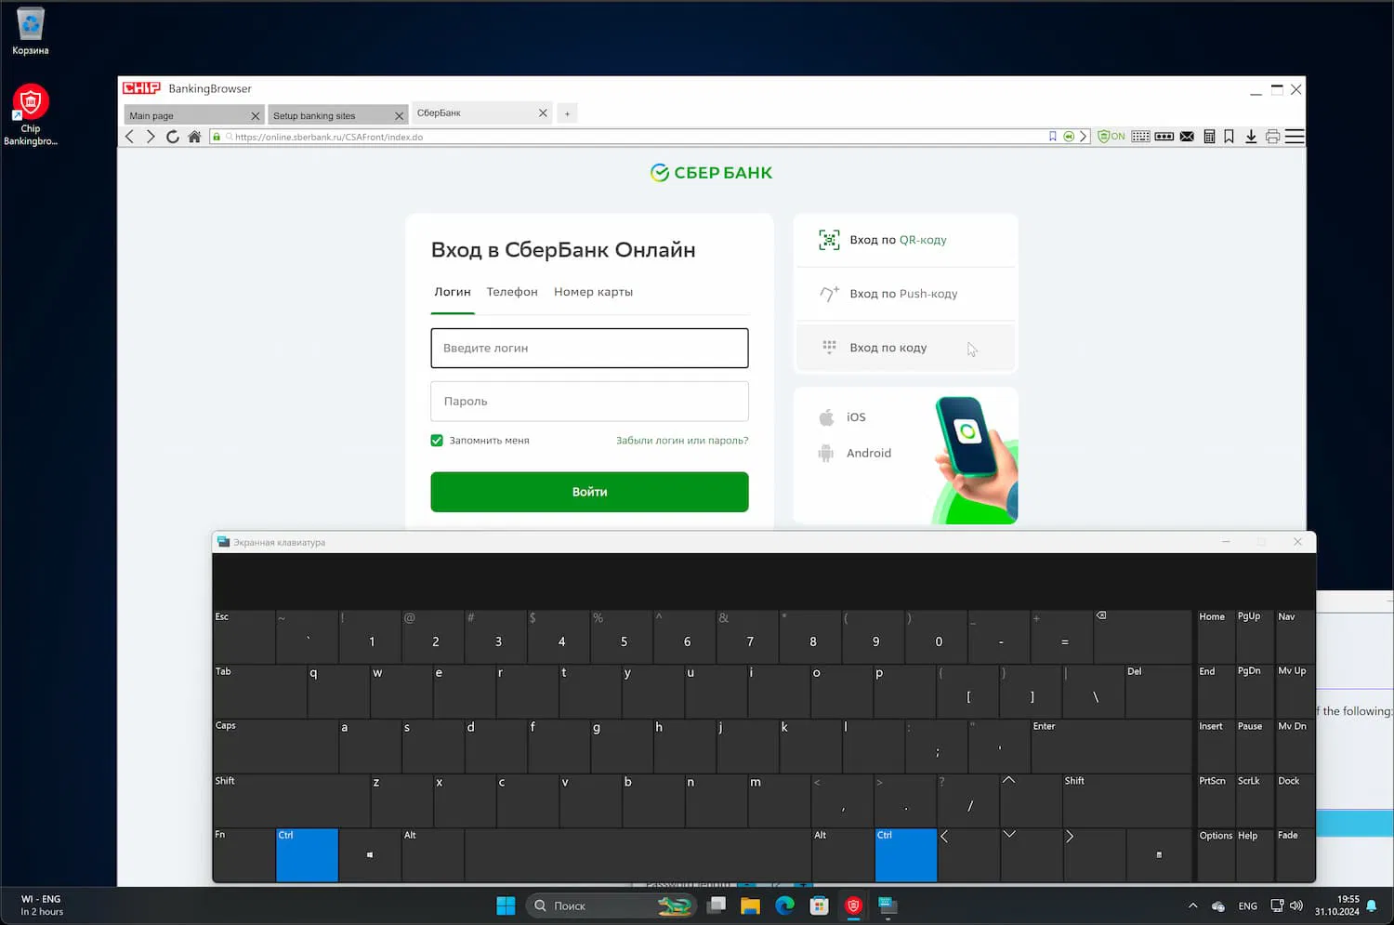Click the Fade key on the on-screen keyboard

pos(1295,854)
